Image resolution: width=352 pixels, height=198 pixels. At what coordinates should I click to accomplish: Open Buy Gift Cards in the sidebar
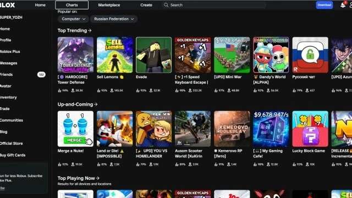(13, 155)
